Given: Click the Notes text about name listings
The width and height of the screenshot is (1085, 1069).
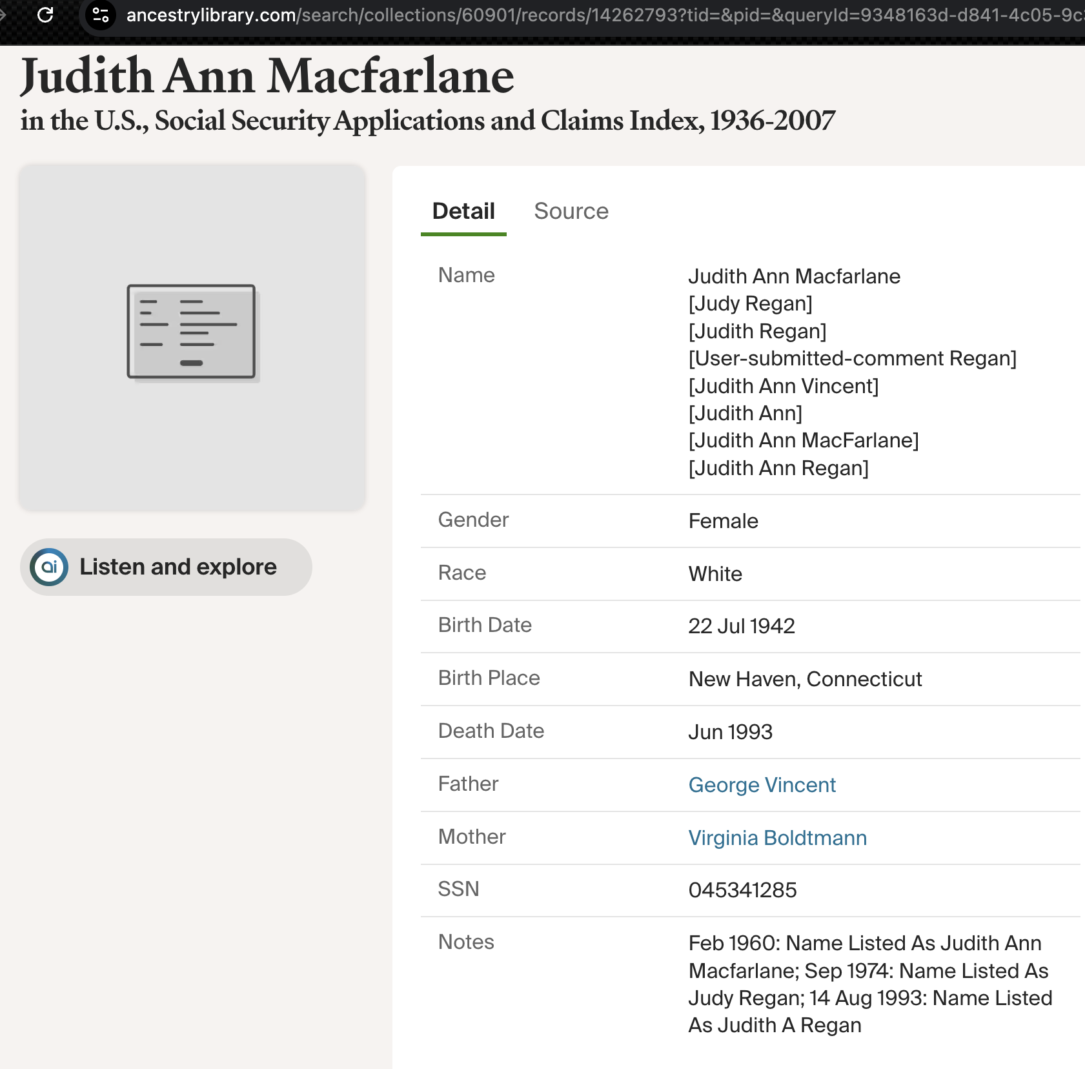Looking at the screenshot, I should (x=870, y=984).
